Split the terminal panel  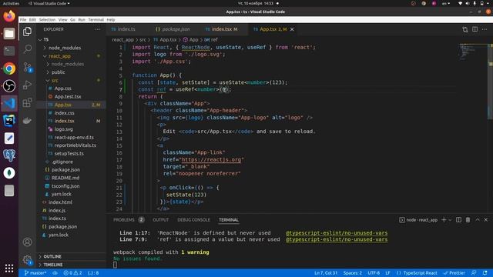[x=459, y=220]
